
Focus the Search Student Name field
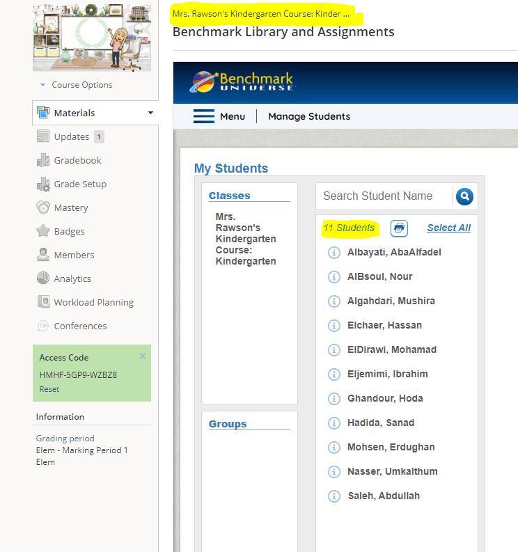pos(384,196)
